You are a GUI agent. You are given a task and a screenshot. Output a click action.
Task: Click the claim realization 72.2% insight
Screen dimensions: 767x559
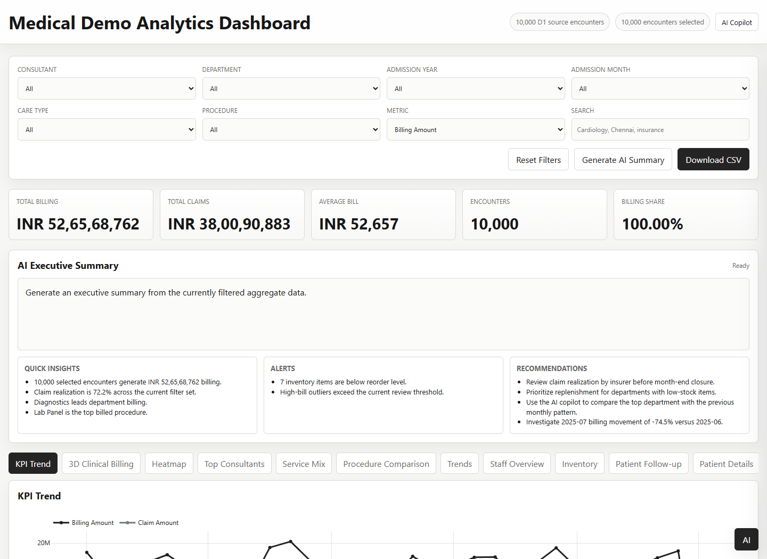(115, 392)
